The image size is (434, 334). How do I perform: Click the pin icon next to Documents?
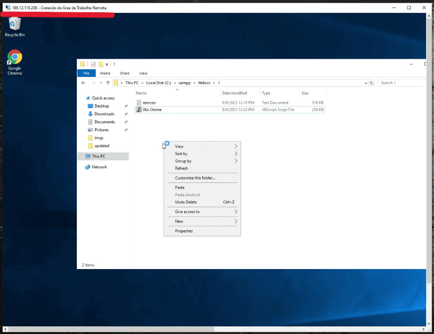[x=126, y=122]
